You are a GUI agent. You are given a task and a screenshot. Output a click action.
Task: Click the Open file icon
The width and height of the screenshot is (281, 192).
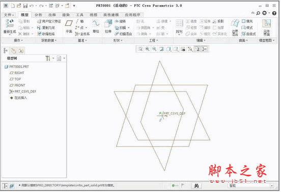point(19,6)
